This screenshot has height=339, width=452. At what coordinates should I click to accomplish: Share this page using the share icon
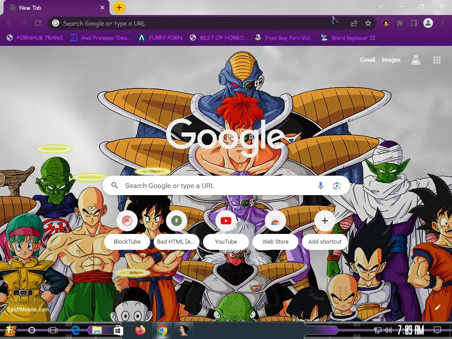pyautogui.click(x=354, y=23)
